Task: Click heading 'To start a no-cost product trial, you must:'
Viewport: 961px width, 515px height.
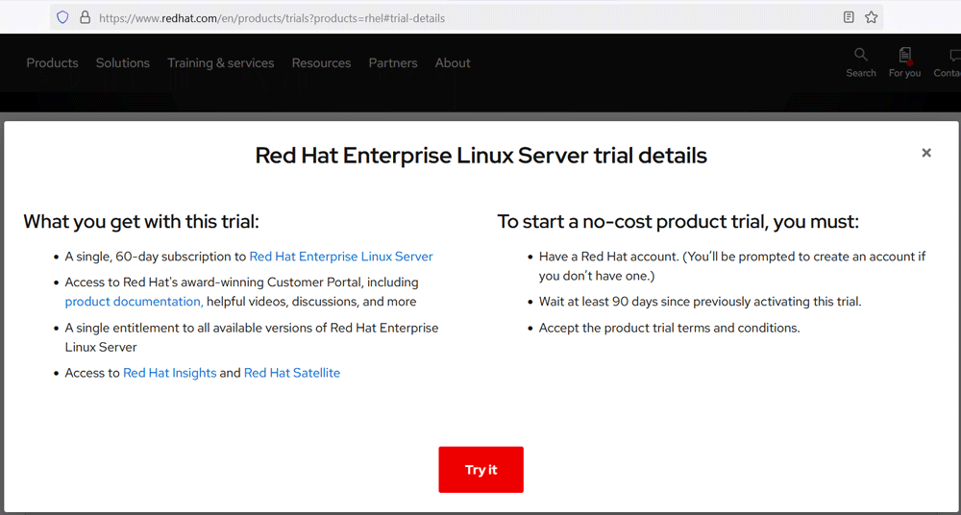Action: pos(678,221)
